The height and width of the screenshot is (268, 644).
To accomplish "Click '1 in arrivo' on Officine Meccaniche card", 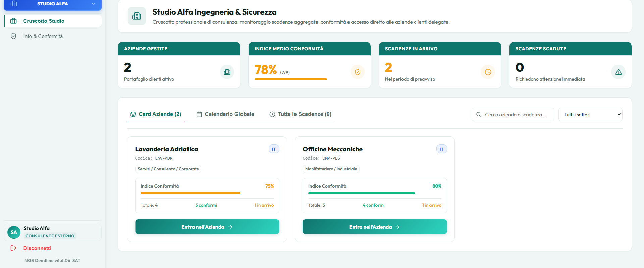I will [432, 205].
